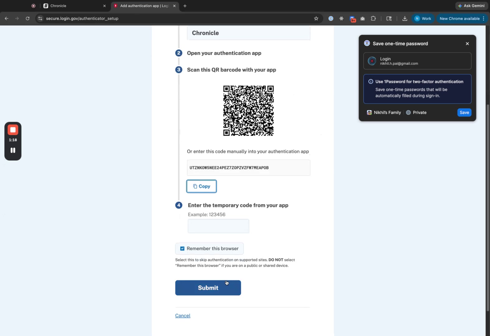Reload the login.gov page

pos(27,18)
